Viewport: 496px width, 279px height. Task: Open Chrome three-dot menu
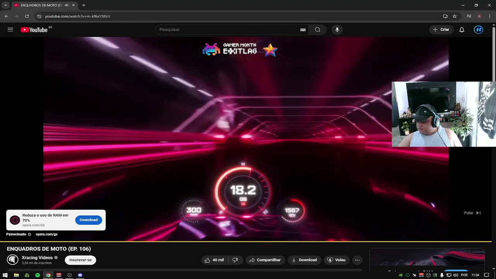(x=489, y=16)
